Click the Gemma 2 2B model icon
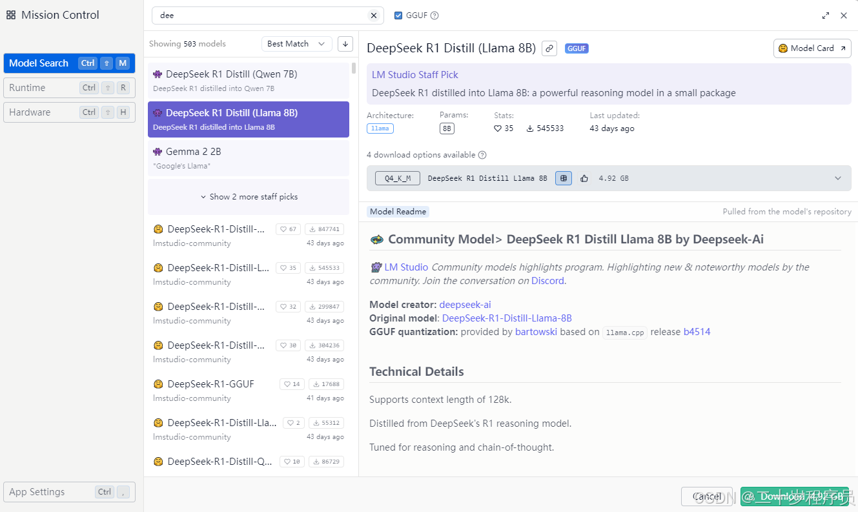Viewport: 858px width, 512px height. pyautogui.click(x=158, y=152)
